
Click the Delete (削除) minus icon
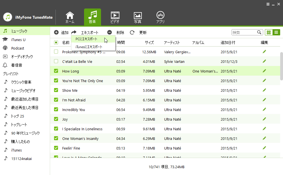point(110,32)
